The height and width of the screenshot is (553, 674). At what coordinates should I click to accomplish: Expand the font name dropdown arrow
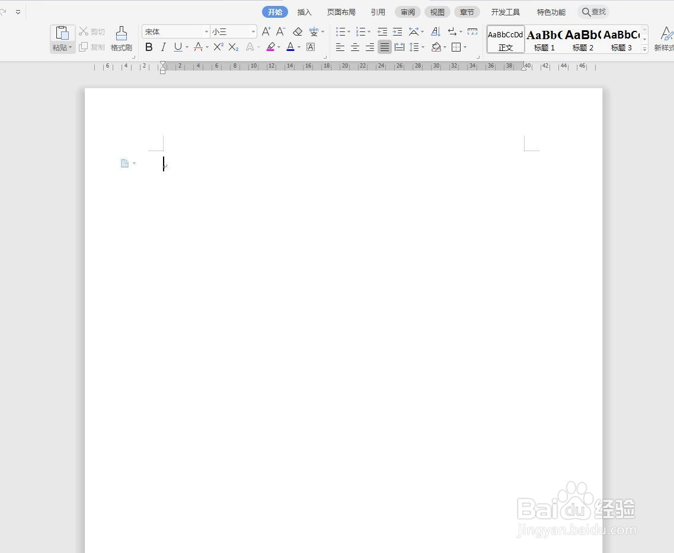pyautogui.click(x=206, y=32)
